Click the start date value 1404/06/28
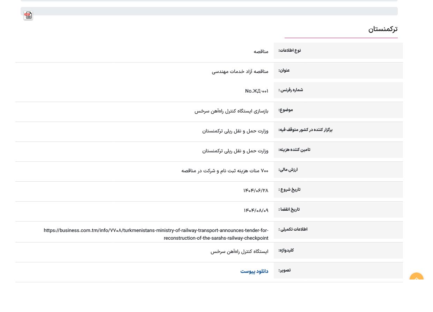 pos(256,191)
